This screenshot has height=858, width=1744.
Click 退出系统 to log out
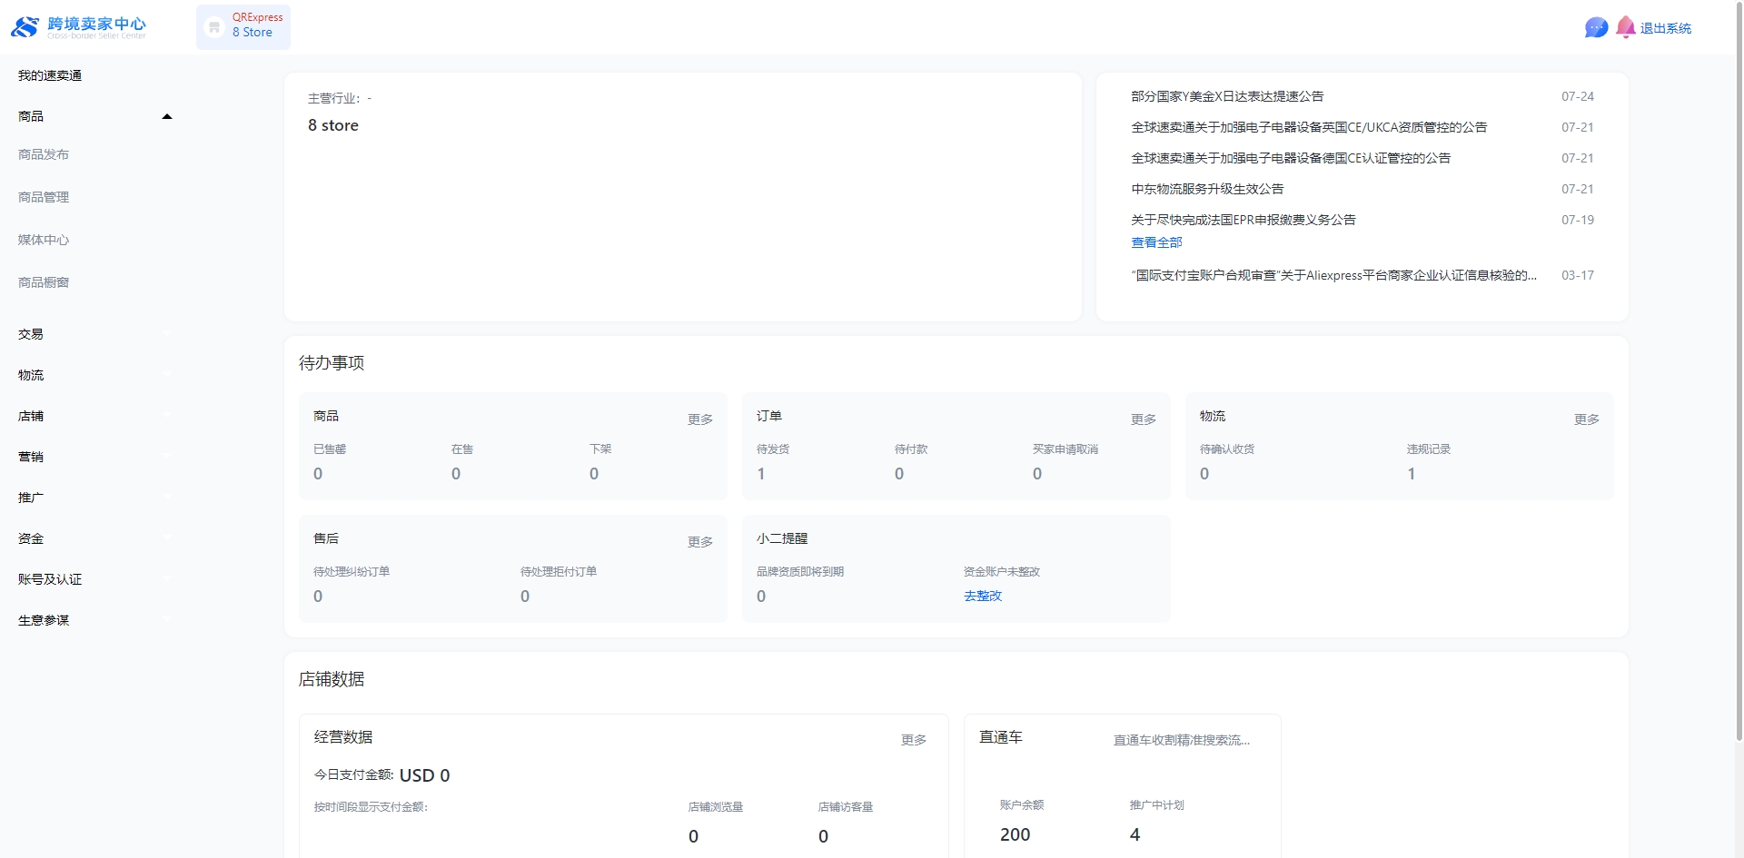pos(1665,28)
